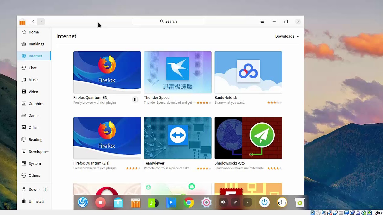
Task: Expand the Downloads sort dropdown
Action: 287,36
